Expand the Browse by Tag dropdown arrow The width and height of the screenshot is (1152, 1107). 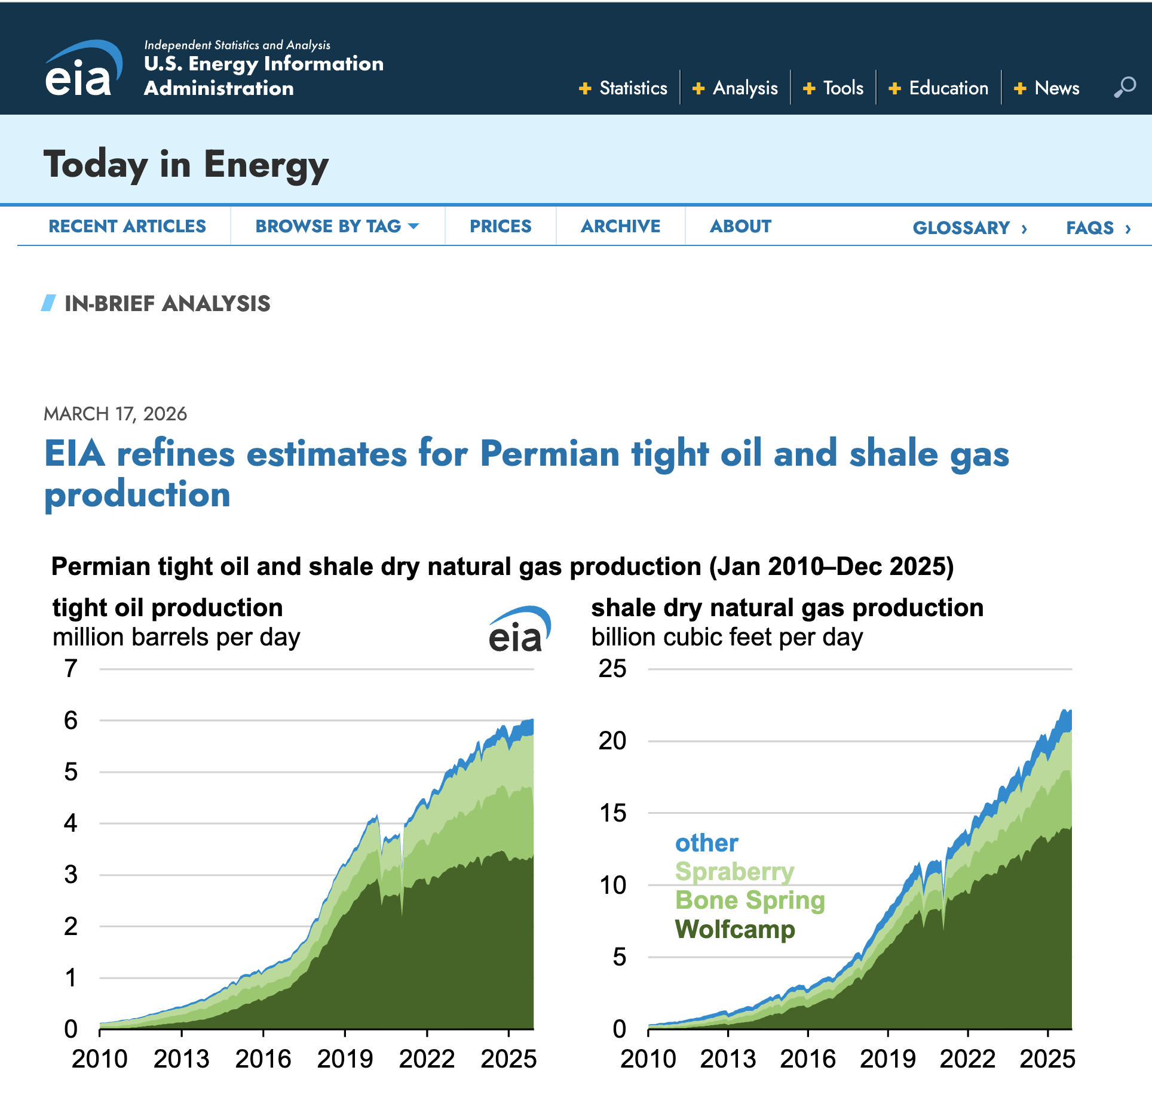(413, 226)
